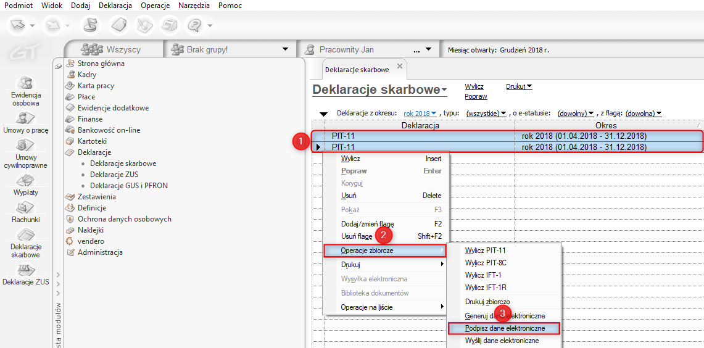Screen dimensions: 704x348
Task: Choose Drukuj zbiorczo in submenu
Action: click(x=504, y=301)
